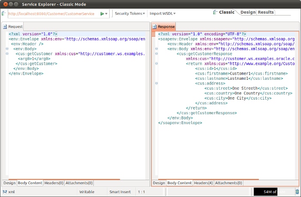This screenshot has height=197, width=301.
Task: Click the endpoint URL input field
Action: tap(52, 14)
